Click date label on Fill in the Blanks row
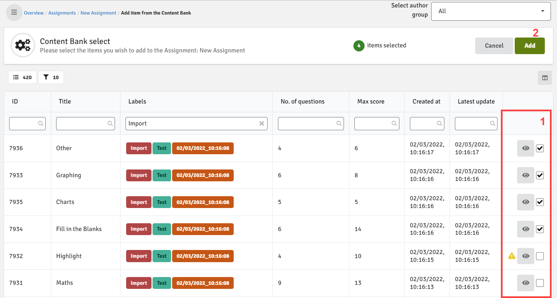The image size is (557, 298). click(203, 229)
